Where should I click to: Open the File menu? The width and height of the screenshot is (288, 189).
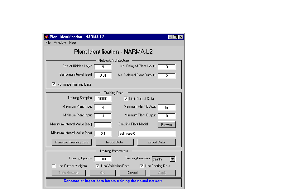pos(48,43)
